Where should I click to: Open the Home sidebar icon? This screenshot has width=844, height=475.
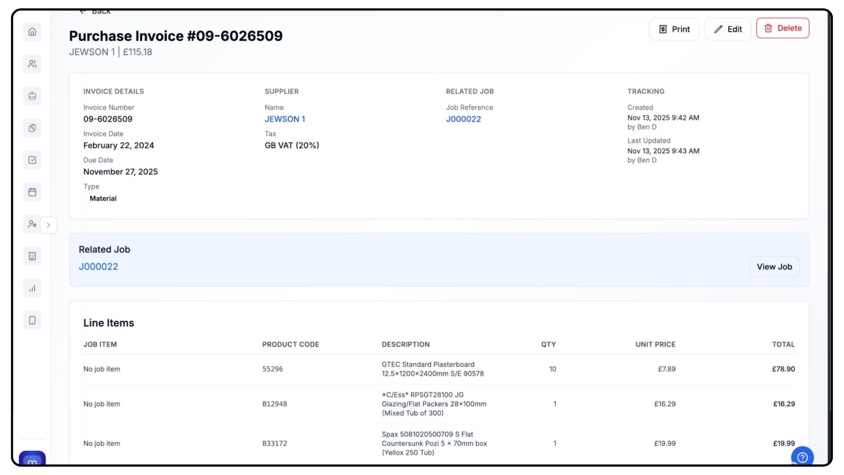(x=32, y=32)
